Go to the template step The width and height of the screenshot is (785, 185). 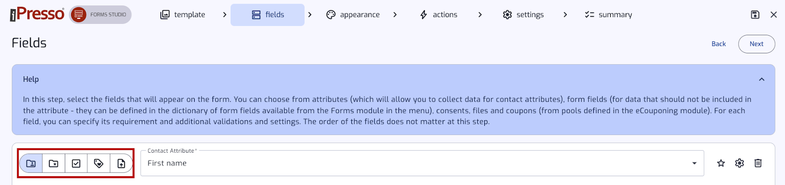pyautogui.click(x=183, y=15)
